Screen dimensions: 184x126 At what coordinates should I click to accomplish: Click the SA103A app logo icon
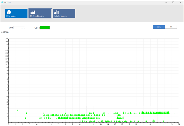pyautogui.click(x=2, y=2)
